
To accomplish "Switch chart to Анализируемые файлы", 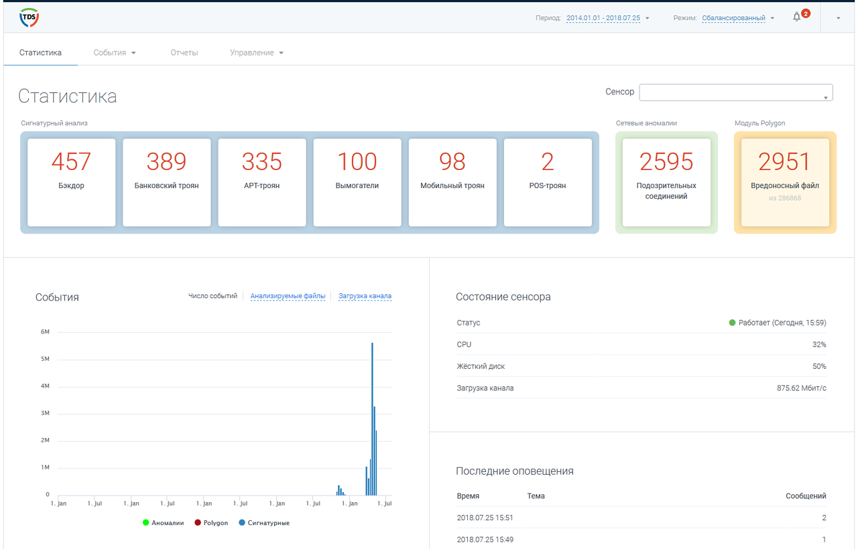I will coord(288,296).
